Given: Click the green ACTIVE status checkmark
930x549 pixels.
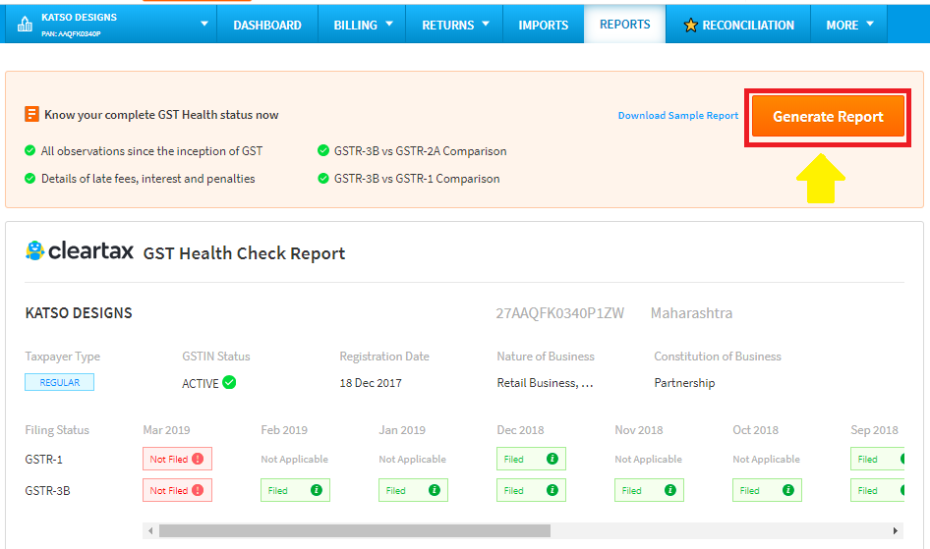Looking at the screenshot, I should [x=229, y=382].
